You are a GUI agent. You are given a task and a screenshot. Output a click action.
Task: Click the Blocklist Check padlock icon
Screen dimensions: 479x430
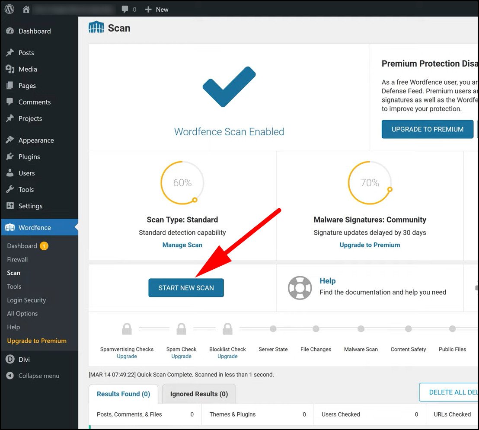pyautogui.click(x=227, y=329)
